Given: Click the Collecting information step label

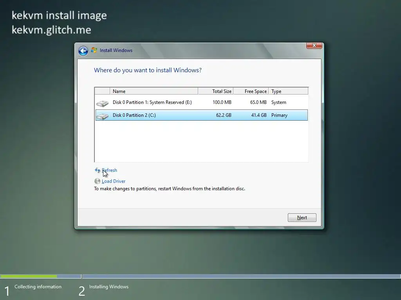Looking at the screenshot, I should [38, 287].
